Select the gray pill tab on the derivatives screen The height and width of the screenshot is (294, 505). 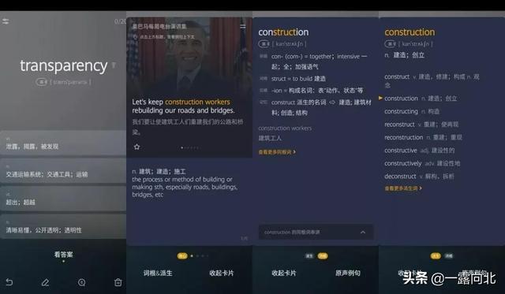pyautogui.click(x=449, y=256)
